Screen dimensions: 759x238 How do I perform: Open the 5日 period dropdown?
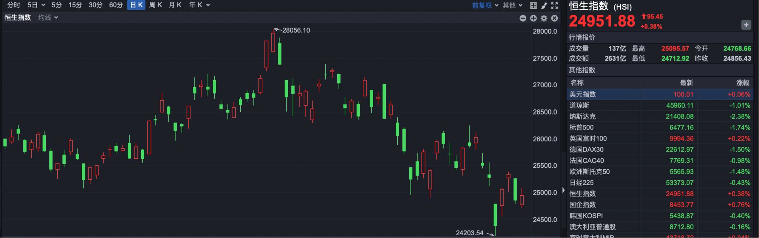coord(36,5)
